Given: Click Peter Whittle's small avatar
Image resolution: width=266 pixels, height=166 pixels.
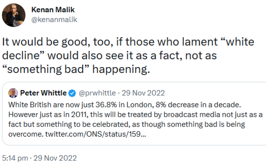Looking at the screenshot, I should 13,93.
